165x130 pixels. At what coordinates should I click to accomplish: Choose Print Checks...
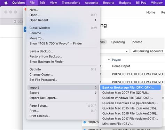coord(63,116)
